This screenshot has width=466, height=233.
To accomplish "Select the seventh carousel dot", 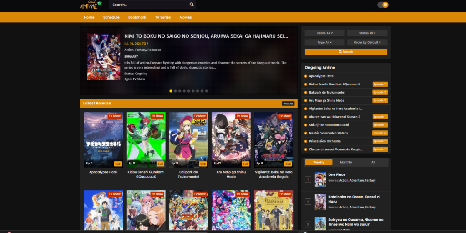I will click(198, 91).
